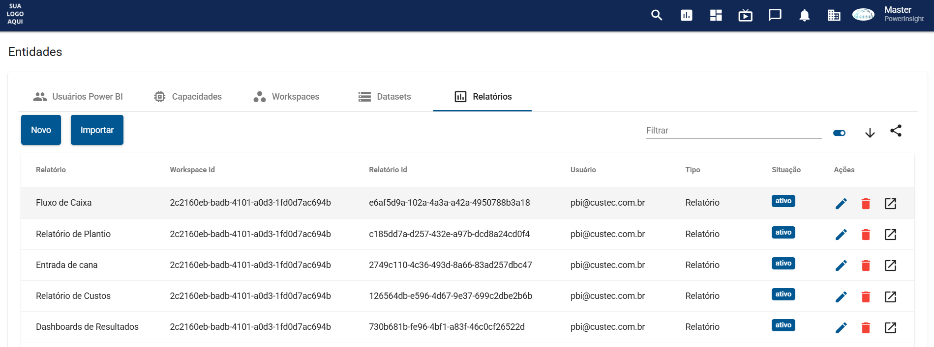The height and width of the screenshot is (347, 934).
Task: Click ativo badge for Relatório de Plantio
Action: pyautogui.click(x=783, y=232)
